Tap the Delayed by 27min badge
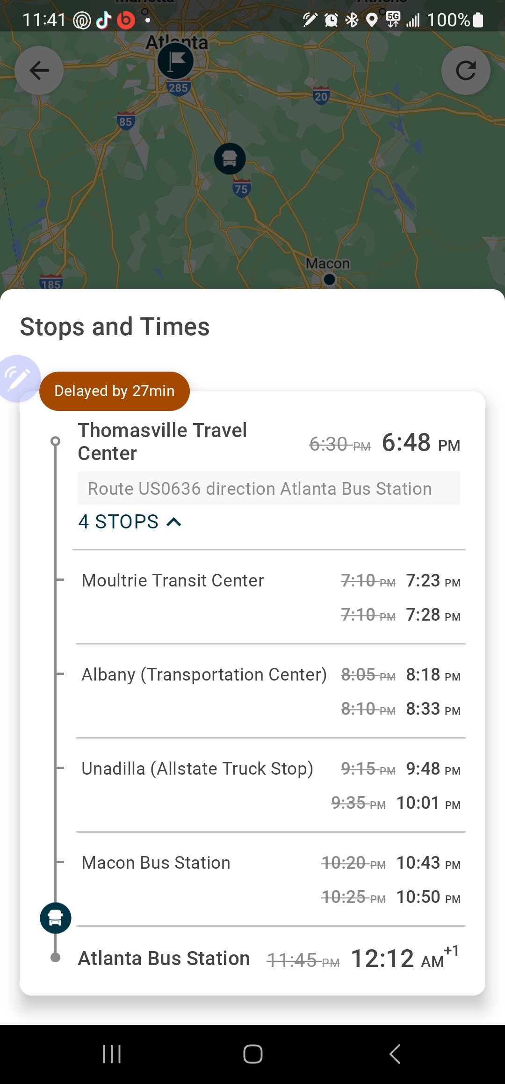 [x=115, y=391]
